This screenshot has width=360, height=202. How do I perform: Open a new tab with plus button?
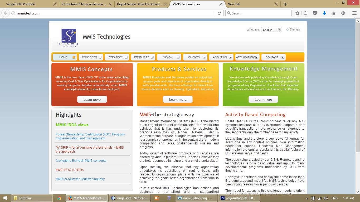click(x=285, y=4)
